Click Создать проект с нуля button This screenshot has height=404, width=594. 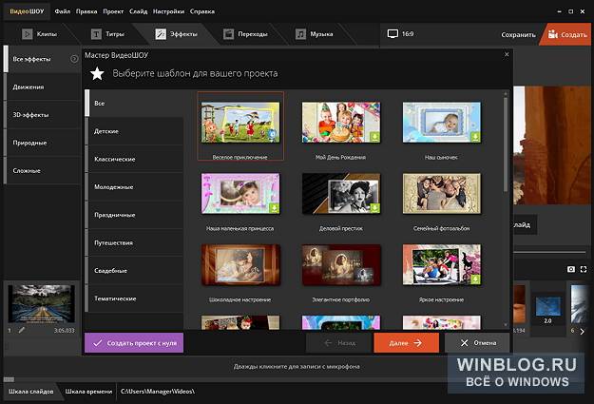tap(134, 342)
